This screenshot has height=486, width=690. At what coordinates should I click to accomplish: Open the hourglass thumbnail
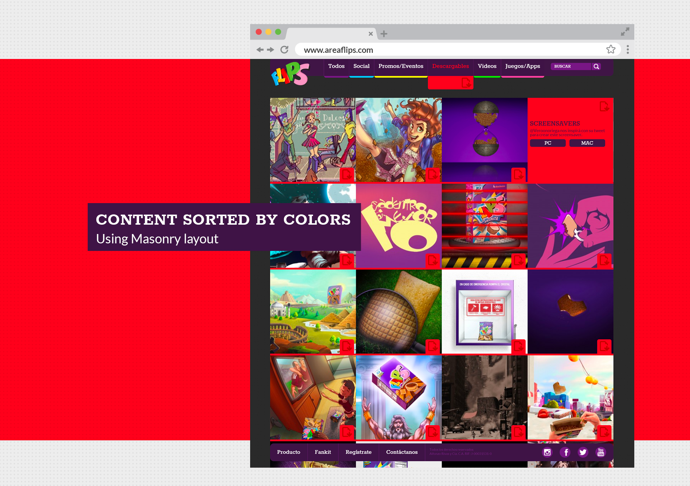484,140
